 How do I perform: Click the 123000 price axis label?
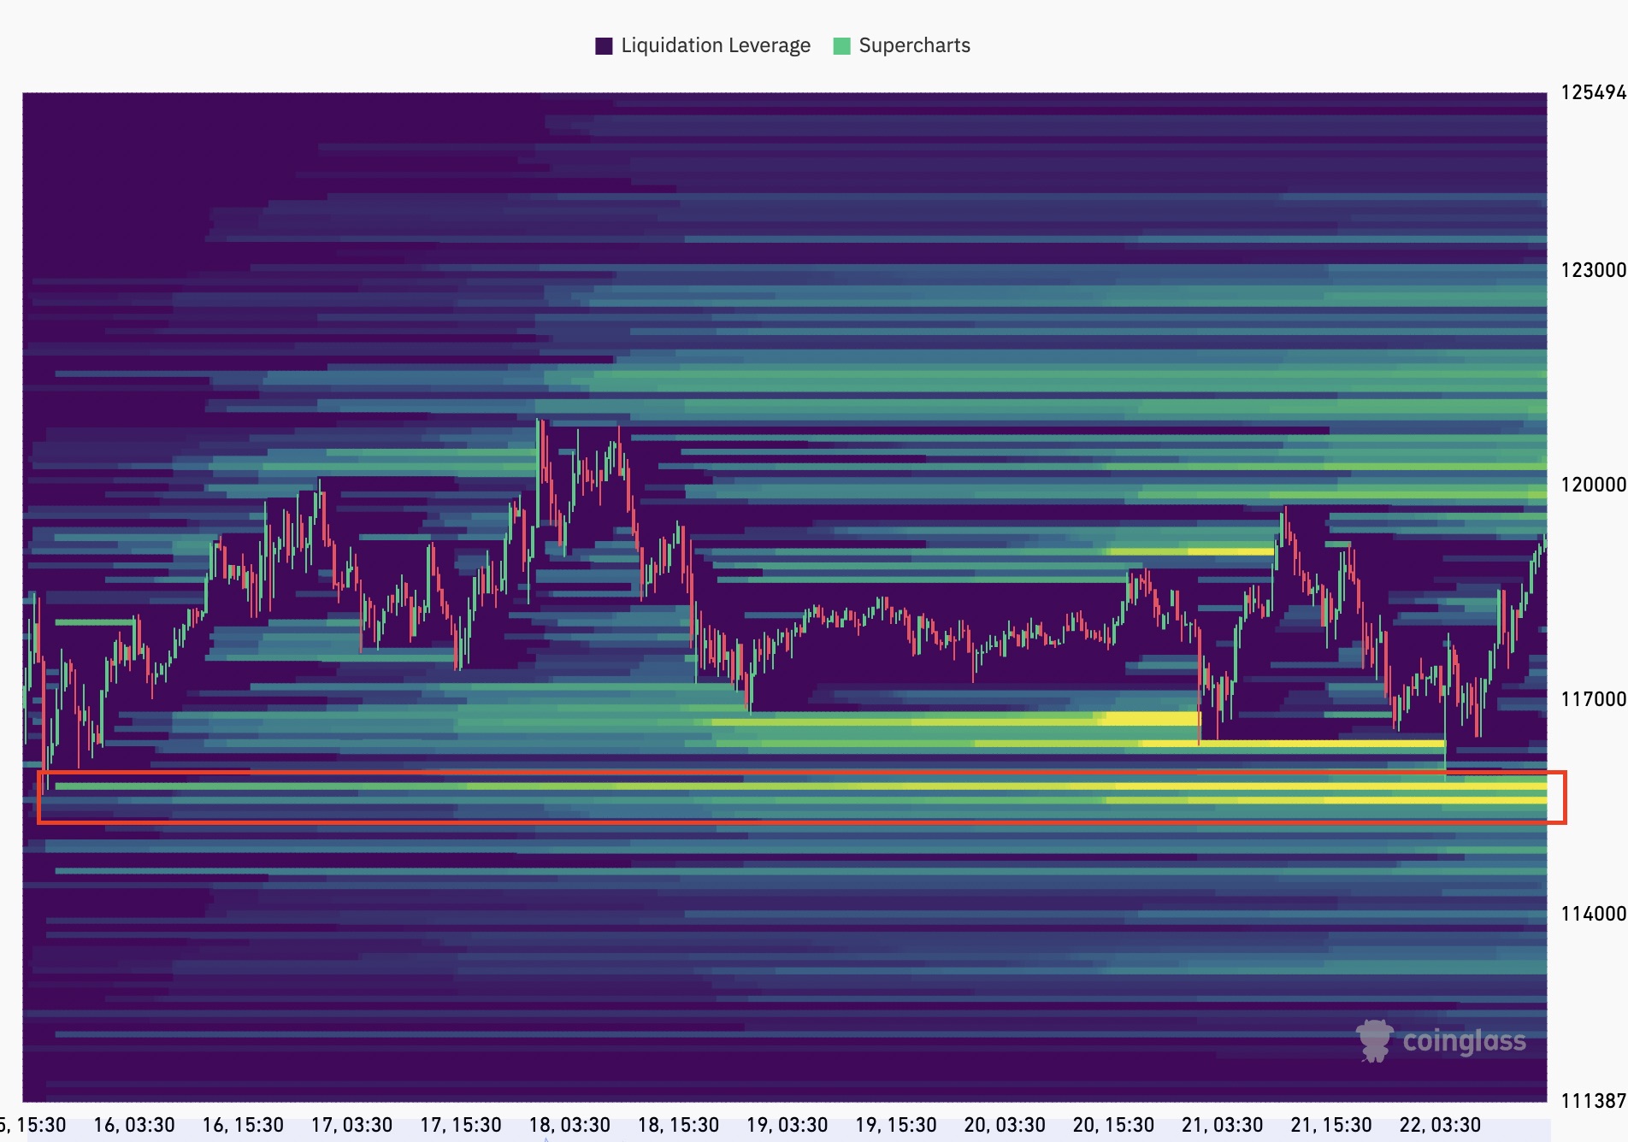pos(1593,270)
